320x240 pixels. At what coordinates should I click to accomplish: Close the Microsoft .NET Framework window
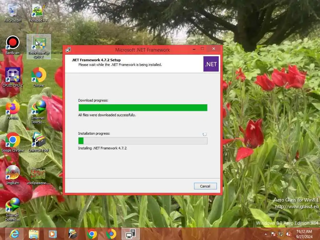point(214,48)
